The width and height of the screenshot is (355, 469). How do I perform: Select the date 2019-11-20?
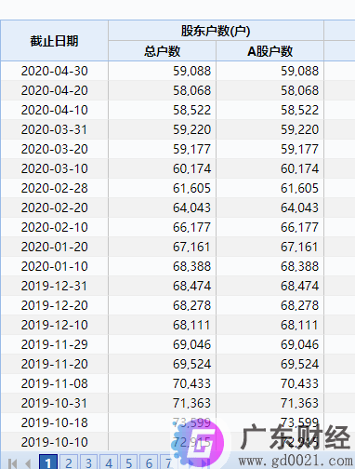[x=55, y=364]
